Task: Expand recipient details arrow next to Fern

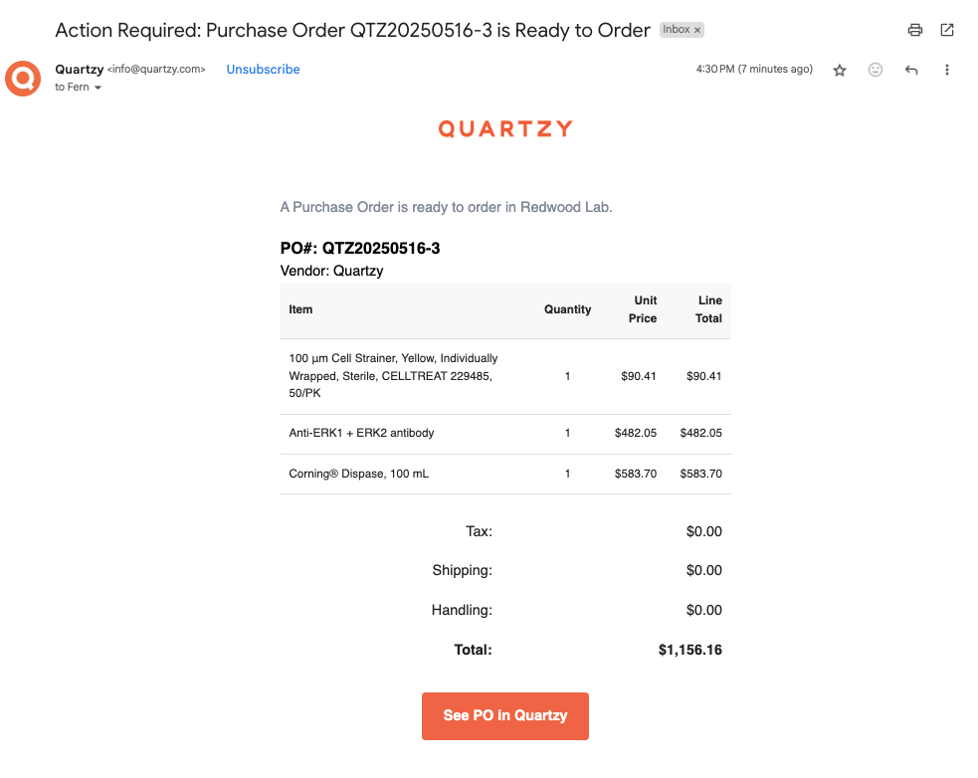Action: (x=98, y=88)
